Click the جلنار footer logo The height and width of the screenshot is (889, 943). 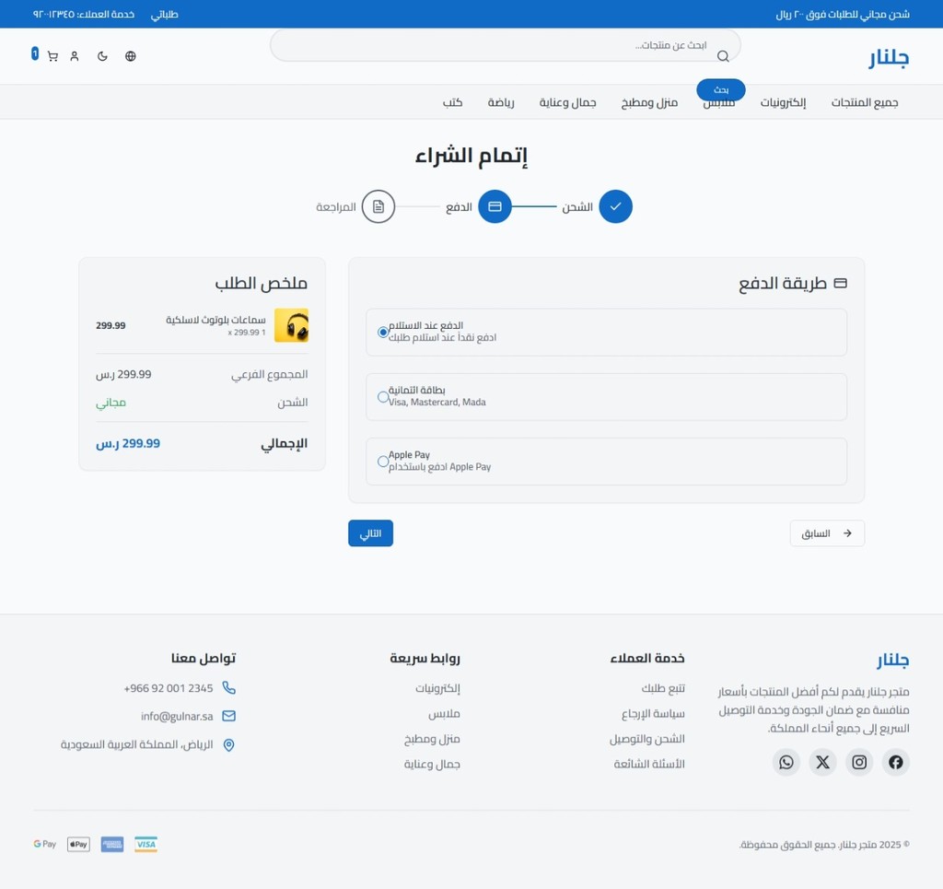click(x=892, y=660)
